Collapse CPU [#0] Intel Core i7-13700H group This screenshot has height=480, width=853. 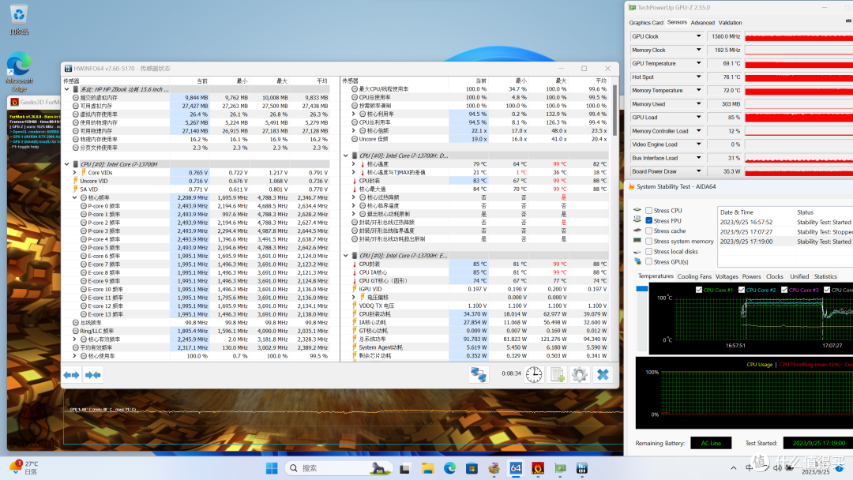click(x=67, y=164)
